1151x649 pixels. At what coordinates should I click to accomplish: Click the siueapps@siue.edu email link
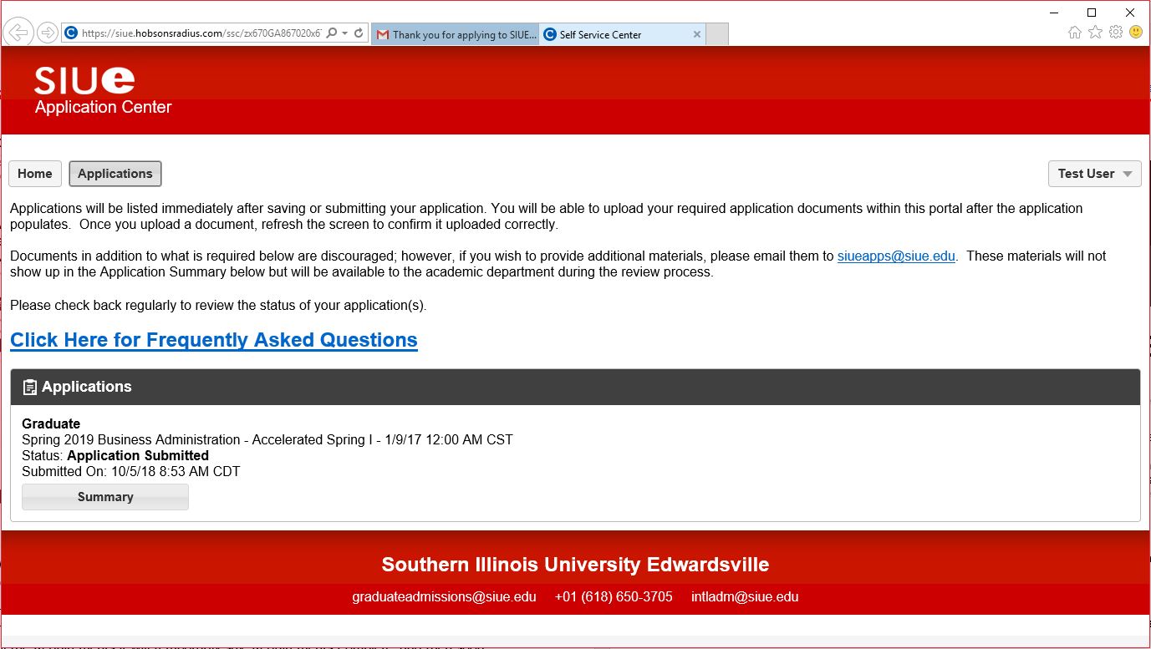896,256
